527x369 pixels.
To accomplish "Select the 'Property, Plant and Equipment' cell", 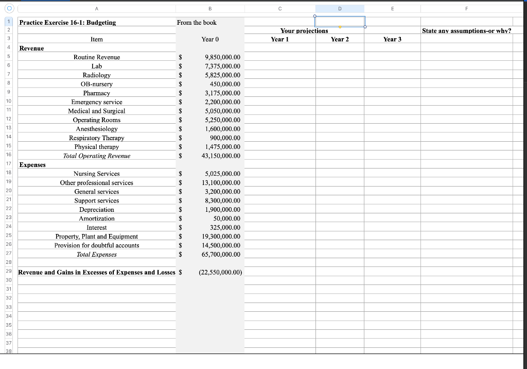I will (96, 237).
